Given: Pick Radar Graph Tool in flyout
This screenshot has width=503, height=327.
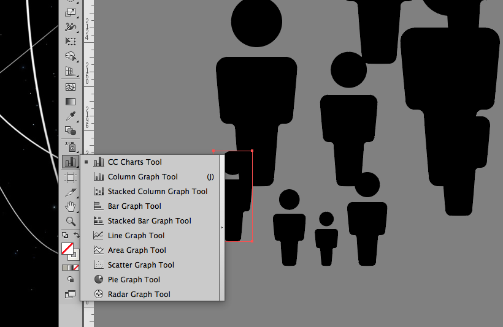Looking at the screenshot, I should tap(139, 295).
